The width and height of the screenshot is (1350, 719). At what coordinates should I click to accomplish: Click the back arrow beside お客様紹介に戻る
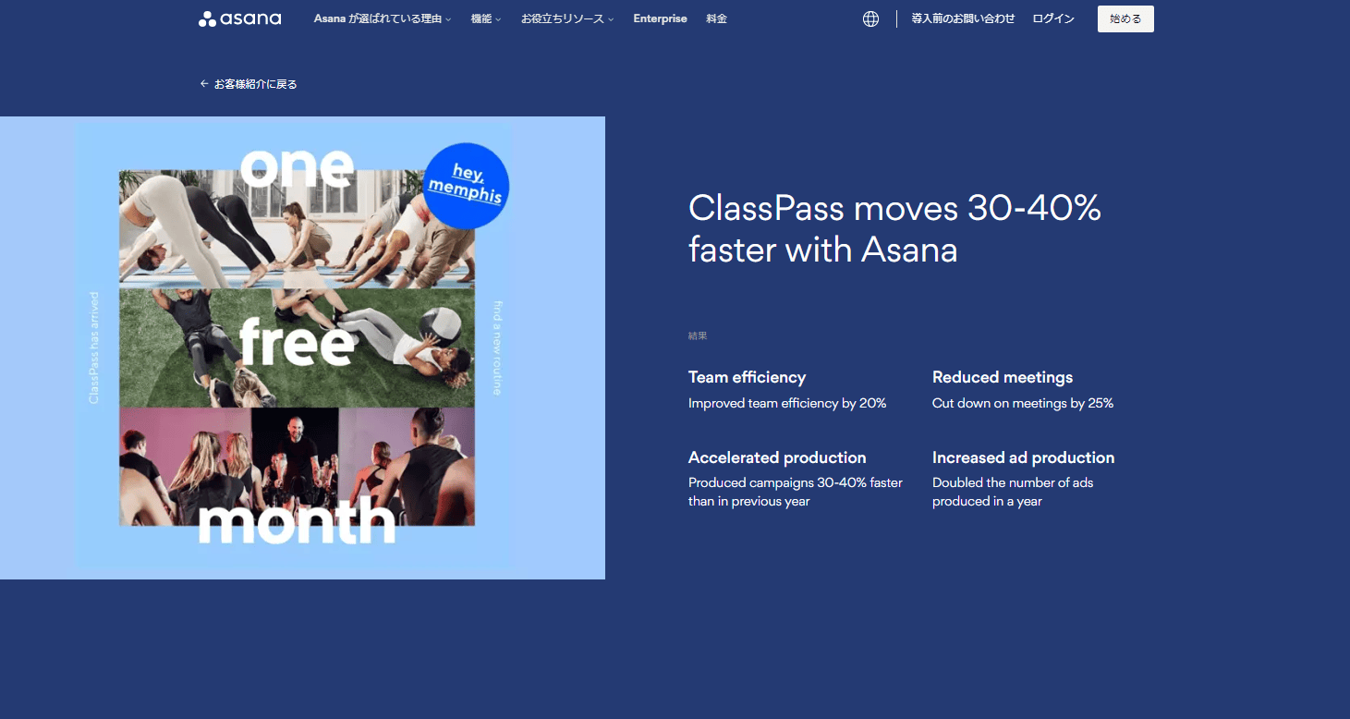click(x=204, y=84)
